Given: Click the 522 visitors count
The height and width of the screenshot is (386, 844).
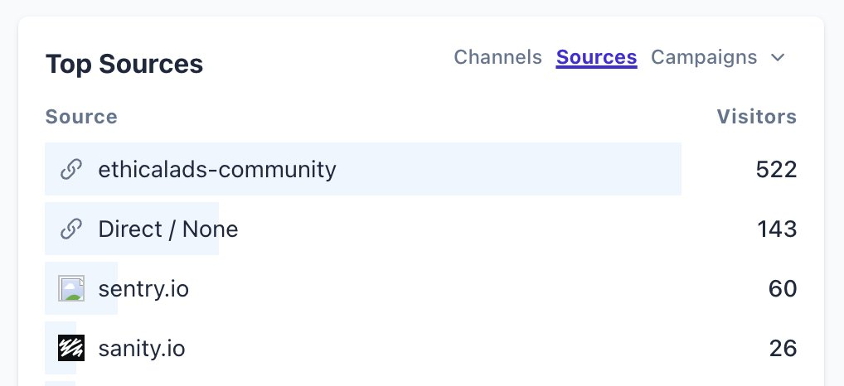Looking at the screenshot, I should click(x=776, y=170).
